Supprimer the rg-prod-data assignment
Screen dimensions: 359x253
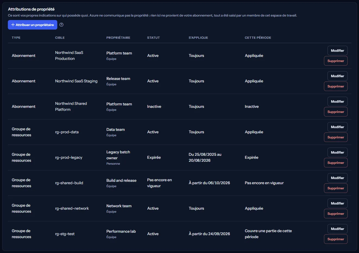tap(336, 137)
